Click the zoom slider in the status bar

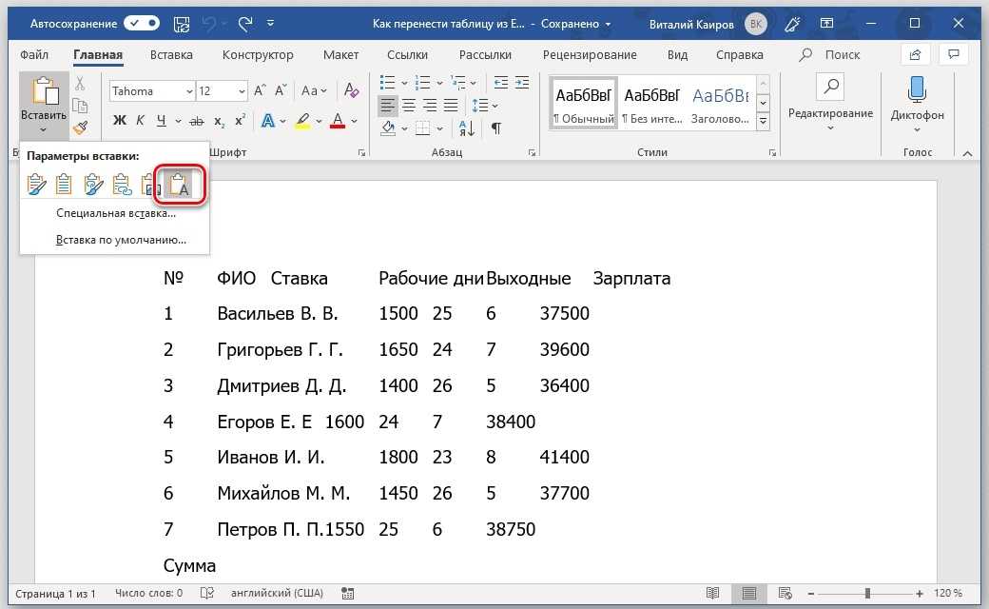(x=867, y=594)
